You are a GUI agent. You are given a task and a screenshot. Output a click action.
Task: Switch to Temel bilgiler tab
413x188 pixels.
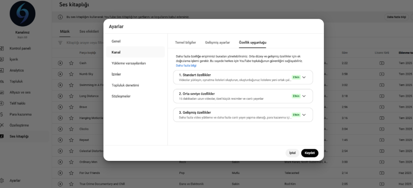coord(186,43)
